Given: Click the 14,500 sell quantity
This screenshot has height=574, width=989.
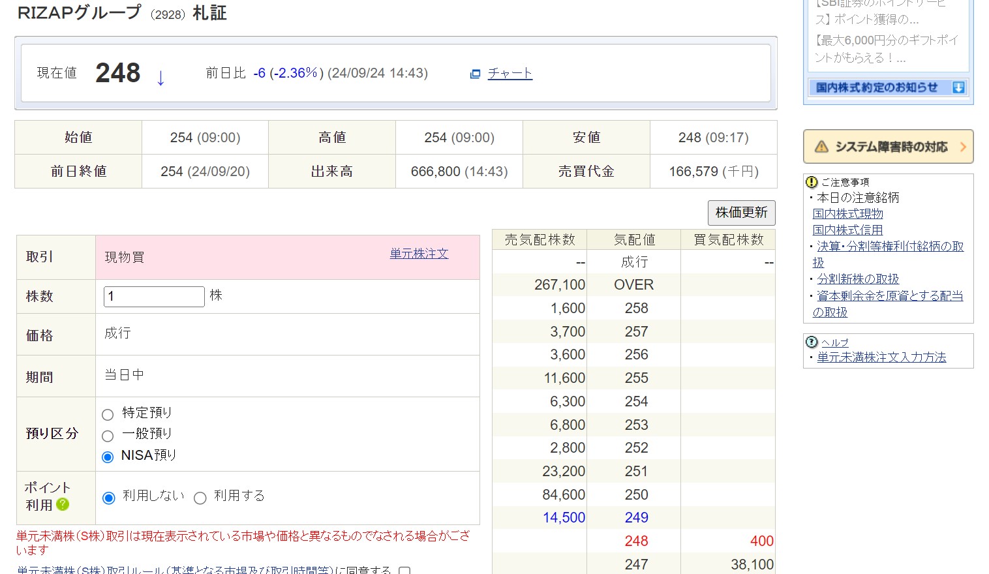Looking at the screenshot, I should pos(564,518).
